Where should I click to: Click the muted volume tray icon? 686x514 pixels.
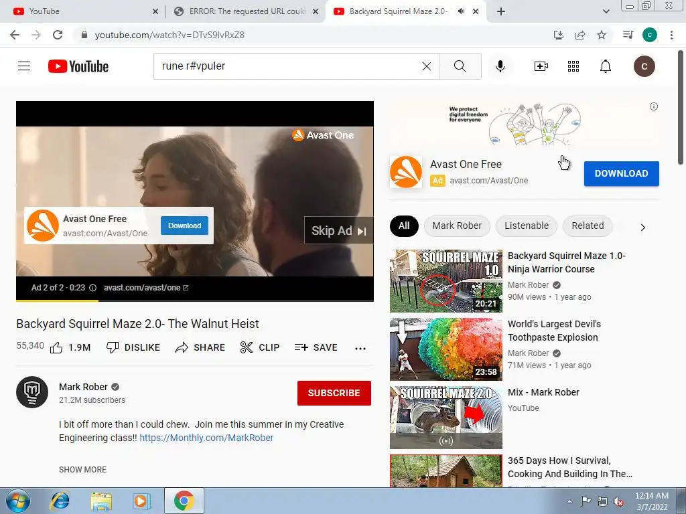[x=618, y=501]
